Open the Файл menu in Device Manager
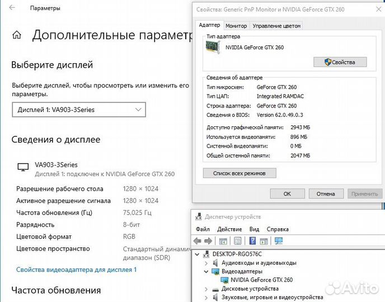 [x=203, y=229]
